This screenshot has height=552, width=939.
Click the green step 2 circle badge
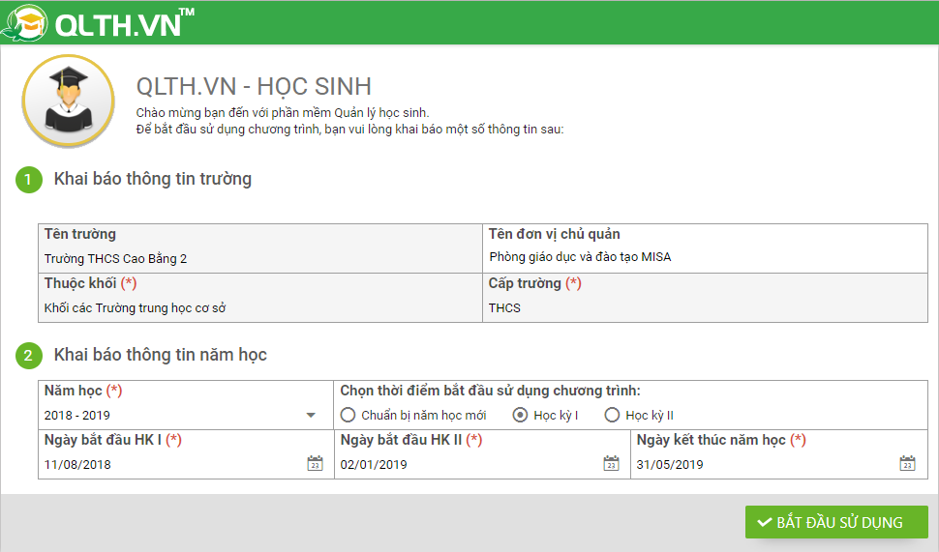pos(29,356)
